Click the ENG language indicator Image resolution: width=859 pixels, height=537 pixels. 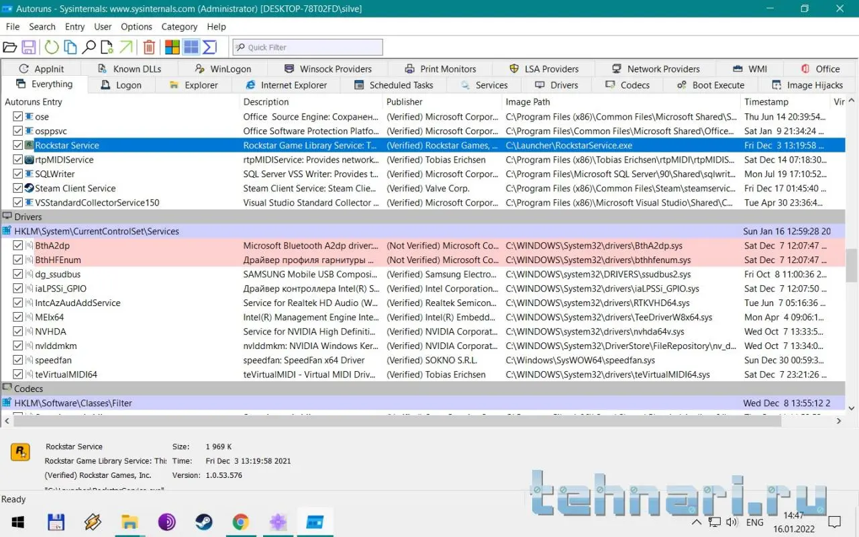tap(754, 522)
